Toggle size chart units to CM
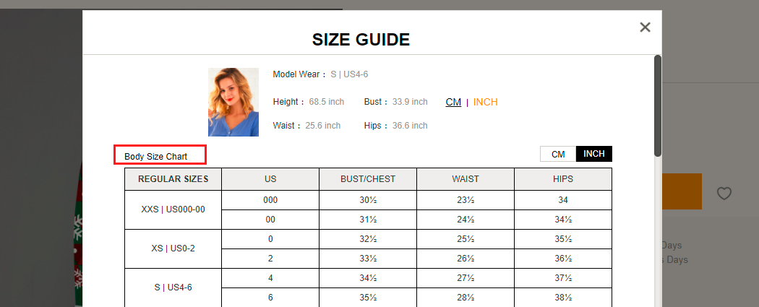759x307 pixels. (x=558, y=154)
